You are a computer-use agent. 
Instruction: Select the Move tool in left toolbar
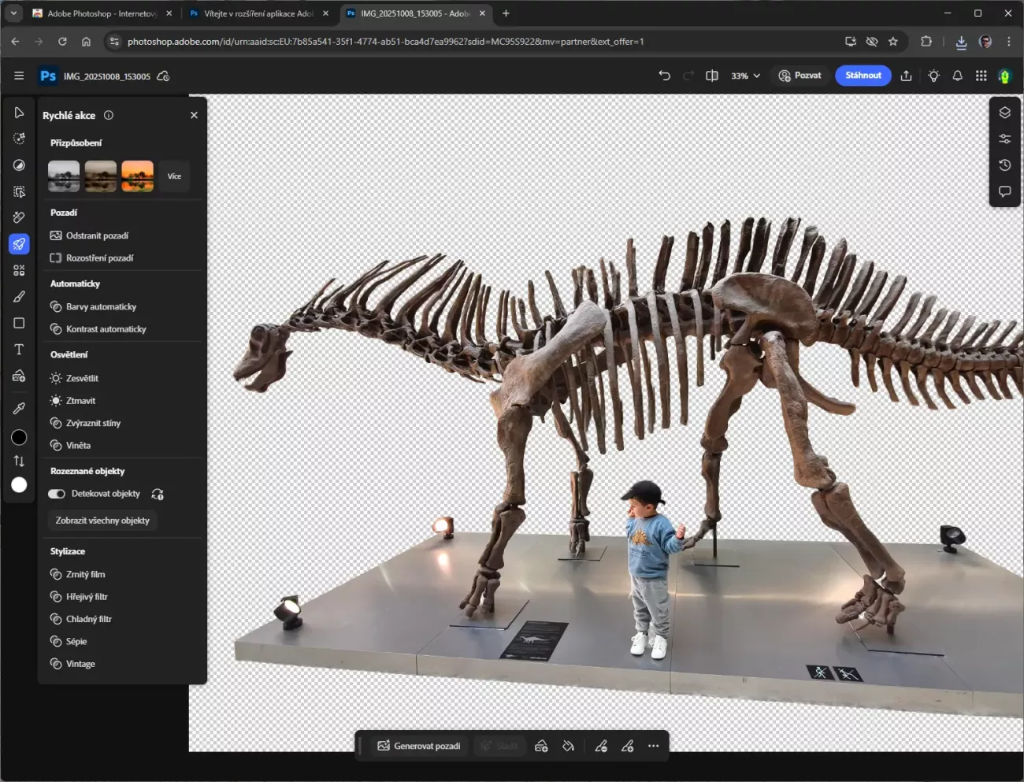coord(19,113)
